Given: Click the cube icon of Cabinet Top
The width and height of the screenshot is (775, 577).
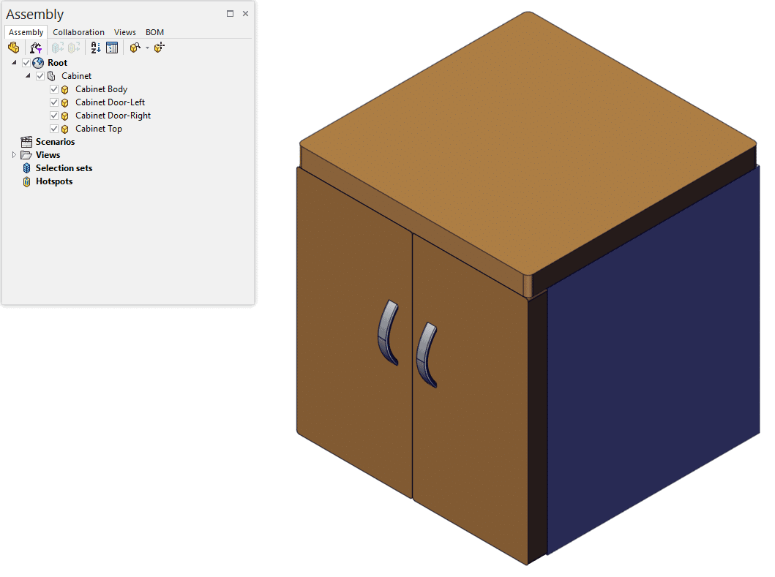Looking at the screenshot, I should click(x=64, y=129).
